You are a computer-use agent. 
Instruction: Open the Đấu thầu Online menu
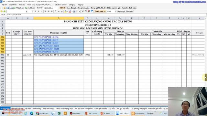point(60,5)
